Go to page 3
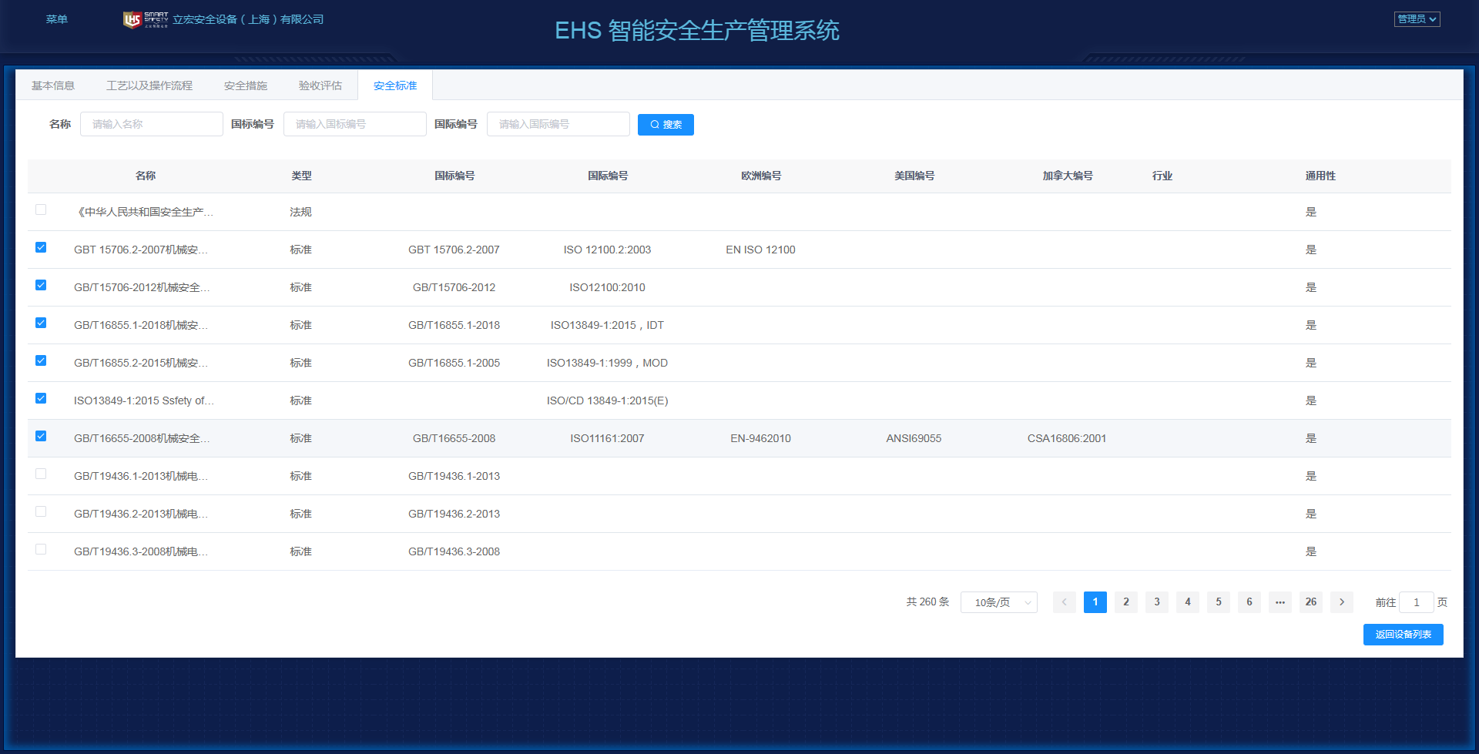Screen dimensions: 1479x754 click(1156, 602)
